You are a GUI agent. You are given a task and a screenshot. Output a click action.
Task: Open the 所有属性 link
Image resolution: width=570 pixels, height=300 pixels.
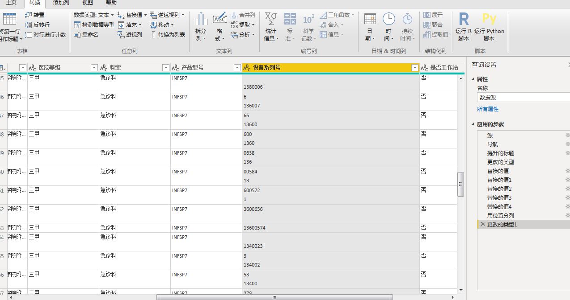click(x=488, y=109)
